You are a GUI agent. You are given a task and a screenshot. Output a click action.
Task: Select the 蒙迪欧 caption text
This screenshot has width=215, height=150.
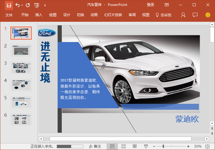pyautogui.click(x=187, y=119)
